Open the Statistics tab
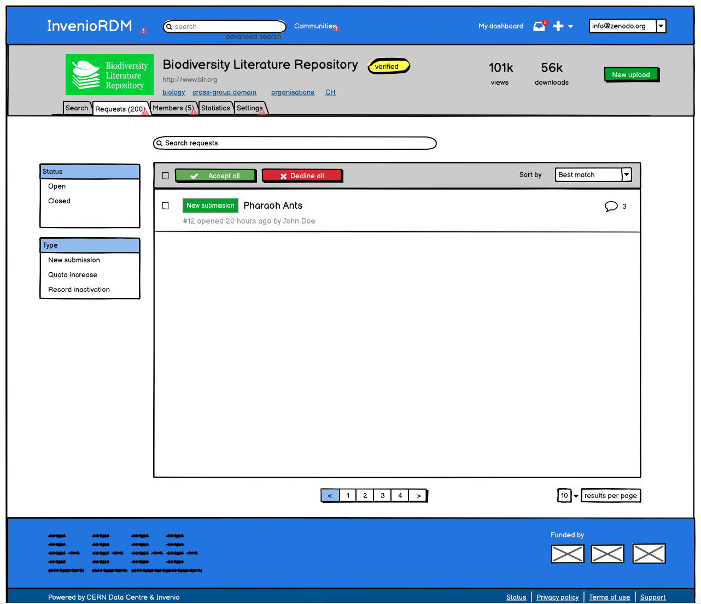Image resolution: width=701 pixels, height=604 pixels. 215,108
